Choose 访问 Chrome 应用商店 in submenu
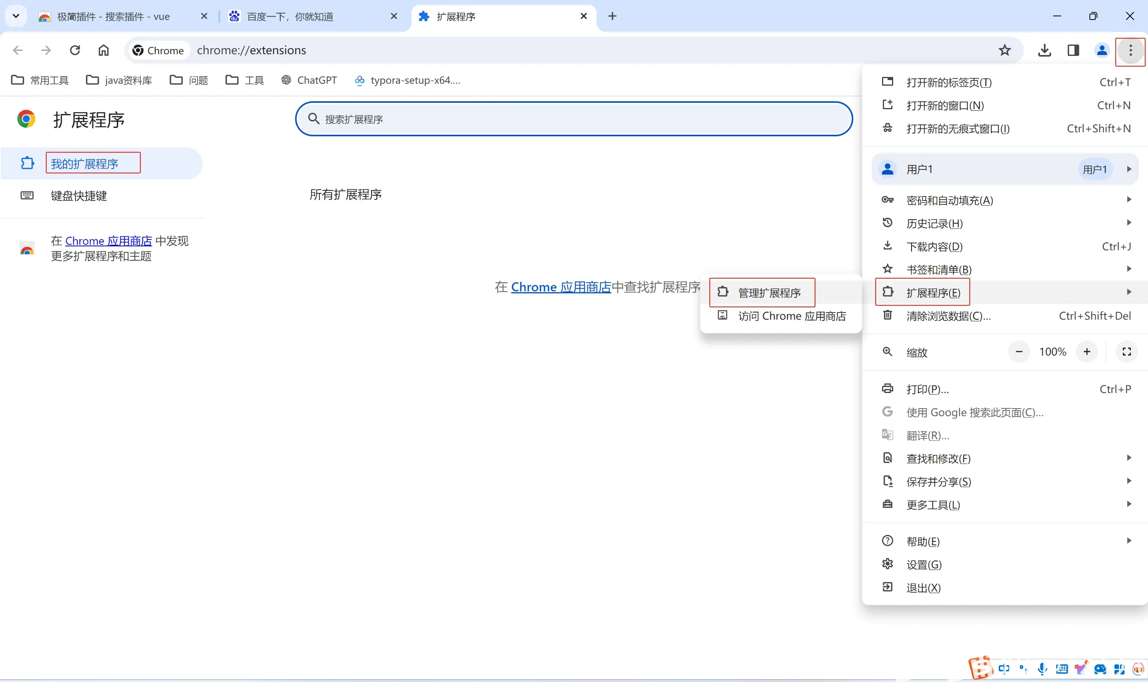This screenshot has height=682, width=1148. pos(781,316)
